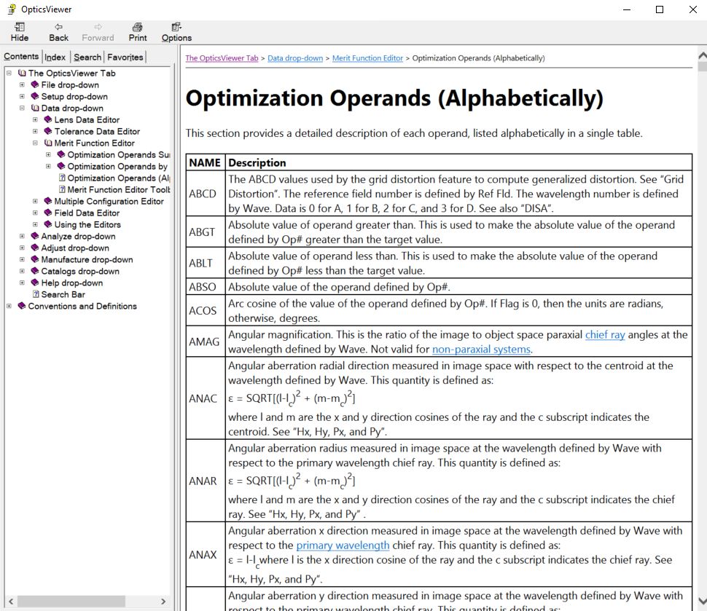Open the Search tab
Viewport: 707px width, 611px height.
(x=87, y=57)
